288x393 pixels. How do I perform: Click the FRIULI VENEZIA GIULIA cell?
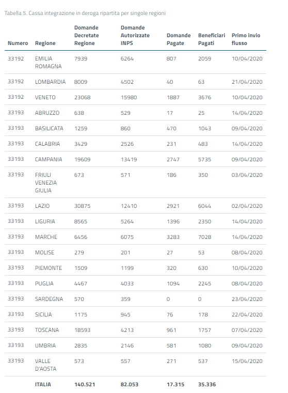[46, 183]
